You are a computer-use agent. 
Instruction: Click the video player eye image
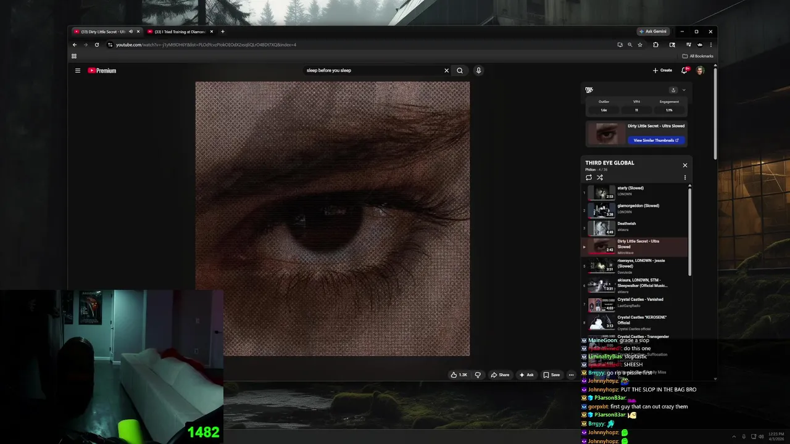pyautogui.click(x=333, y=219)
